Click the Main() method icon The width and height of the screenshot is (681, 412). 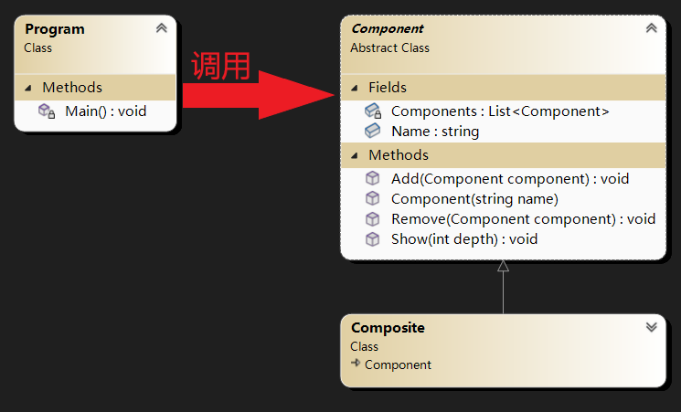click(x=46, y=111)
